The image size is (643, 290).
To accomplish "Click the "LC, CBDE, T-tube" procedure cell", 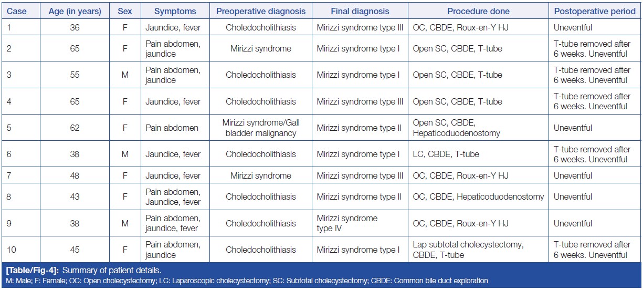I will tap(446, 154).
